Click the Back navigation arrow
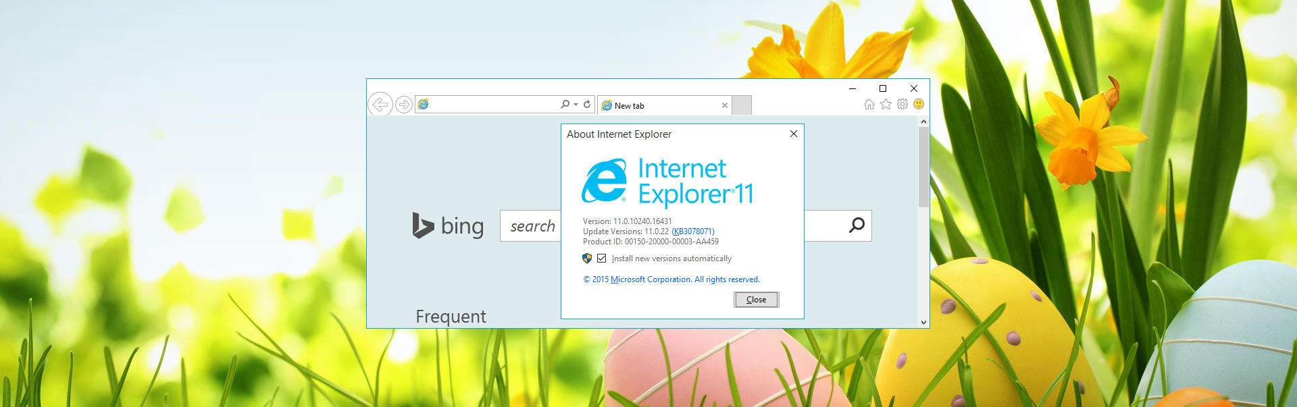Screen dimensions: 1297x407 (x=380, y=105)
